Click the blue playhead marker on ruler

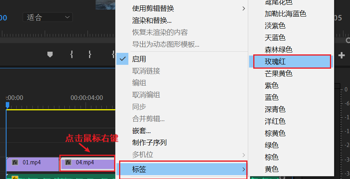[8, 105]
